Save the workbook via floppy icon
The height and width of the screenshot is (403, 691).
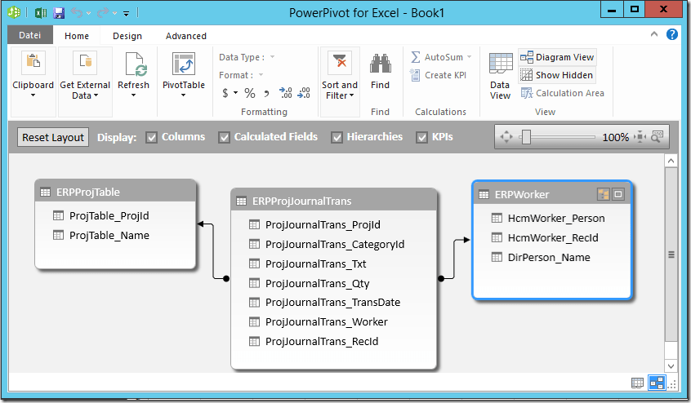pyautogui.click(x=59, y=13)
